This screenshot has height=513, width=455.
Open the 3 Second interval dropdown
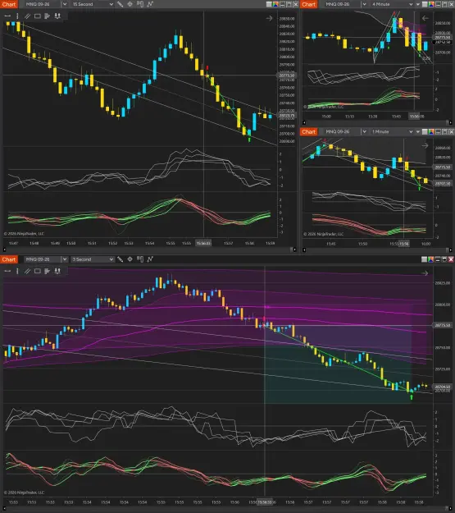[93, 259]
